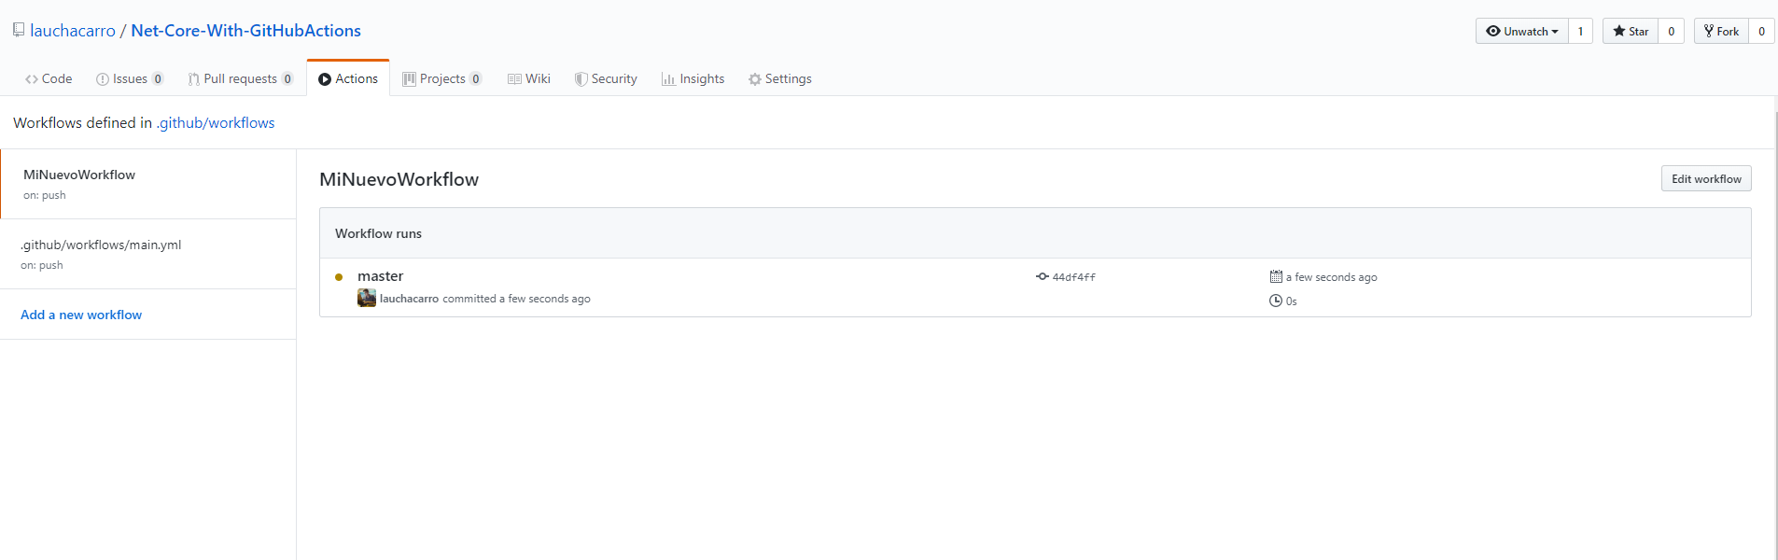Image resolution: width=1778 pixels, height=560 pixels.
Task: Click the 'a few seconds ago' run timestamp
Action: tap(1331, 277)
